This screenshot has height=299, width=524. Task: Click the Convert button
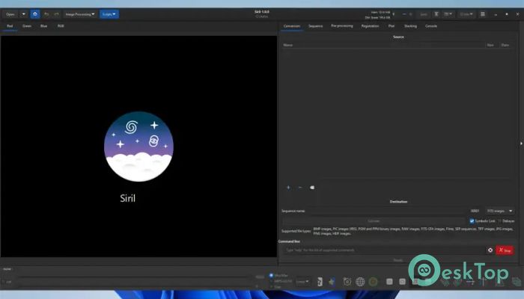(374, 221)
